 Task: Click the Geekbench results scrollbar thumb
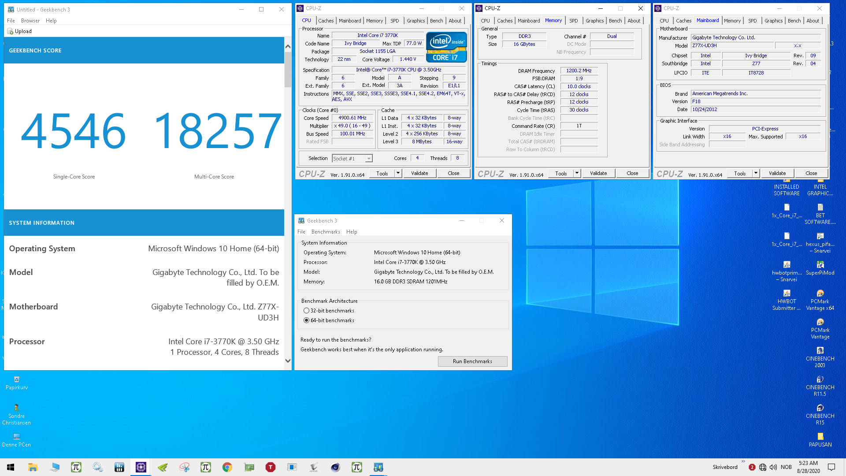point(288,70)
